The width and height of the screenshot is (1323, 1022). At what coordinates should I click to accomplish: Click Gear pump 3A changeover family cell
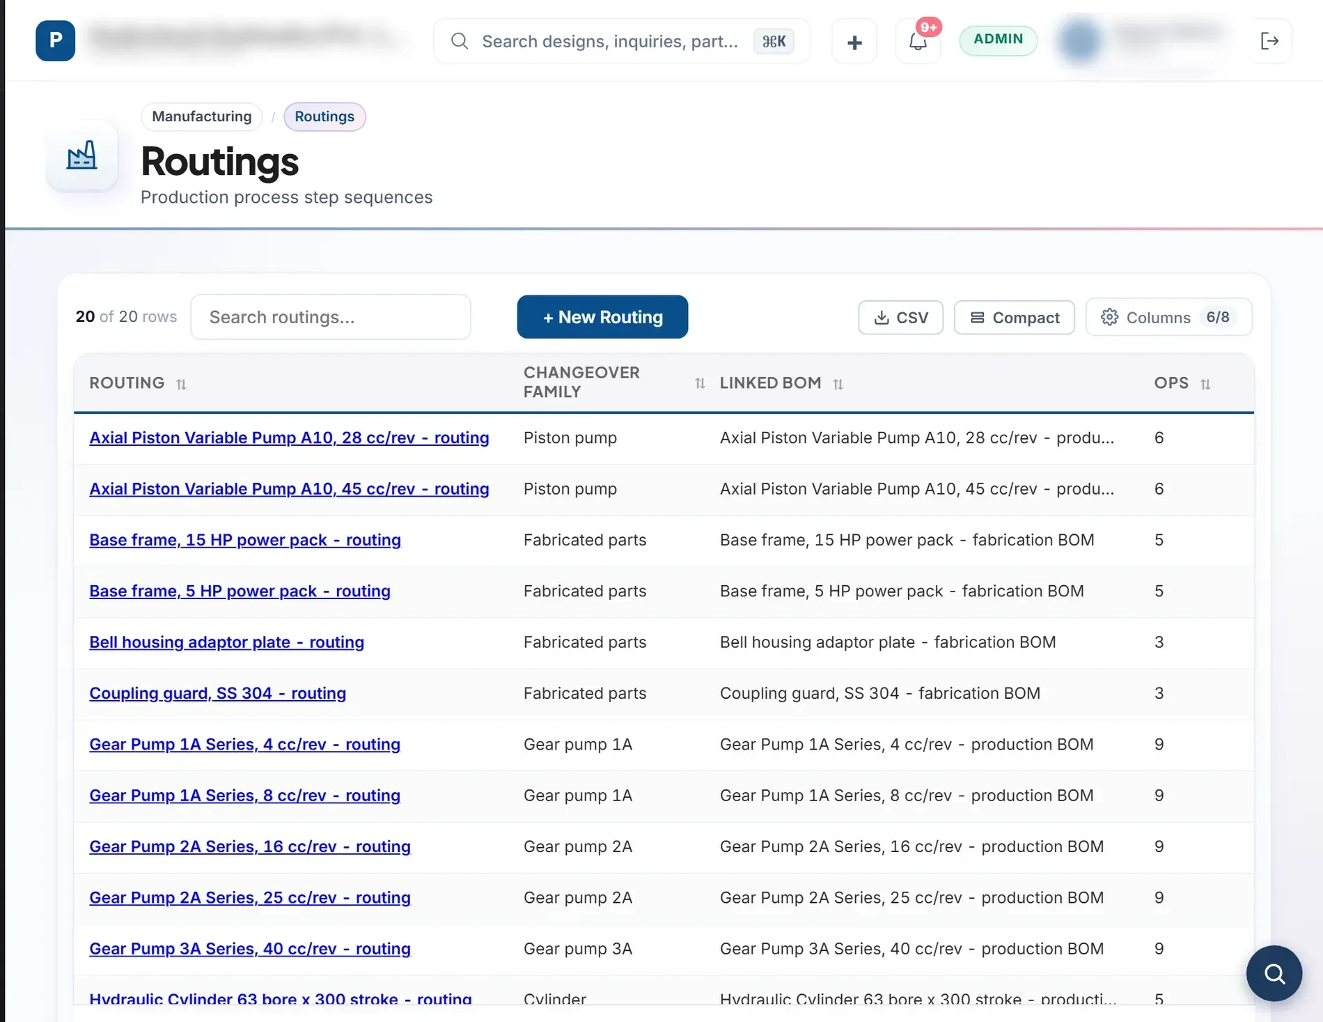point(578,949)
